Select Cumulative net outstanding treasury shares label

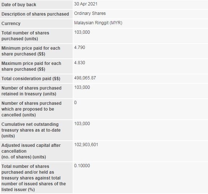point(31,130)
